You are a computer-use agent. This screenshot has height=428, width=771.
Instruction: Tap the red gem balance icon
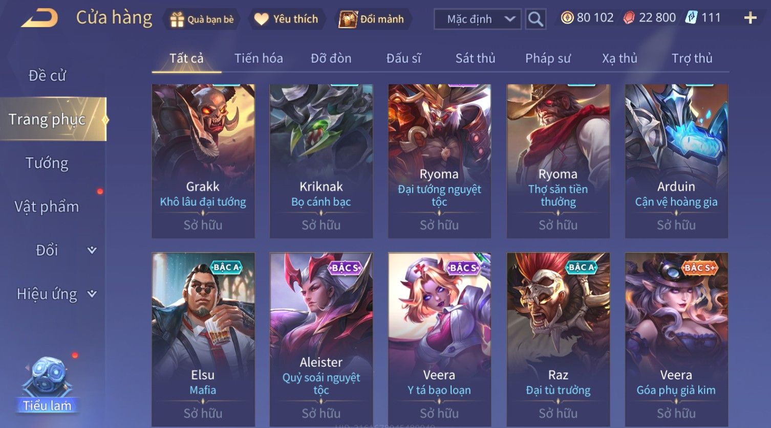[629, 18]
